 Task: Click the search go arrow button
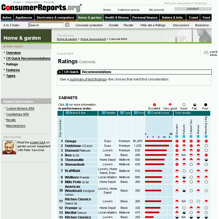click(x=67, y=25)
